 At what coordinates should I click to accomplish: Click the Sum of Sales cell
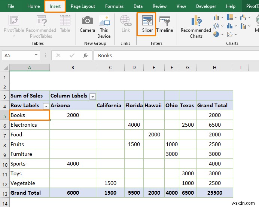30,96
